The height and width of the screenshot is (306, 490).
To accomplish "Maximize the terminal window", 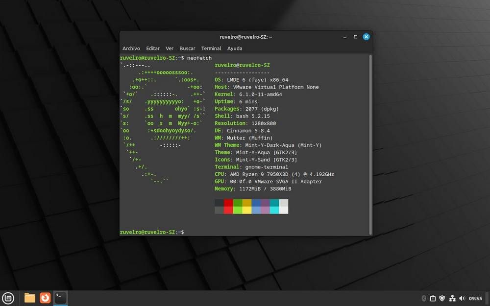I will point(355,36).
